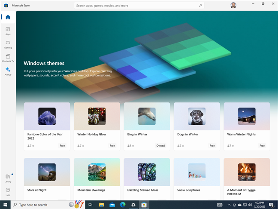The width and height of the screenshot is (278, 209).
Task: Click Free button on Warm Winter Nights
Action: click(x=262, y=146)
